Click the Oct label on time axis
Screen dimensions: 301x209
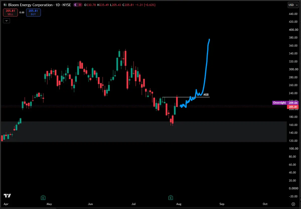(265, 204)
